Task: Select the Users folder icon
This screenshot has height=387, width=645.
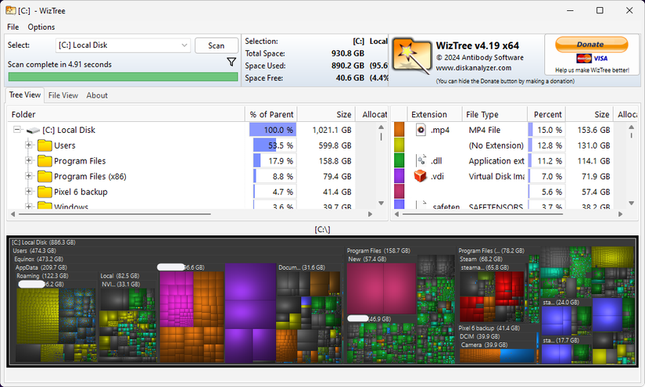Action: 45,145
